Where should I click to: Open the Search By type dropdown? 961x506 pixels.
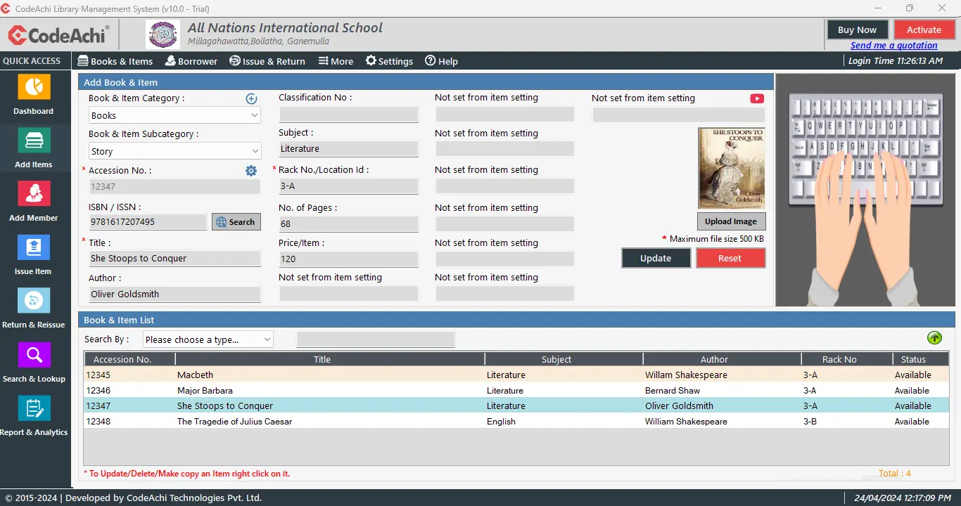pyautogui.click(x=208, y=339)
